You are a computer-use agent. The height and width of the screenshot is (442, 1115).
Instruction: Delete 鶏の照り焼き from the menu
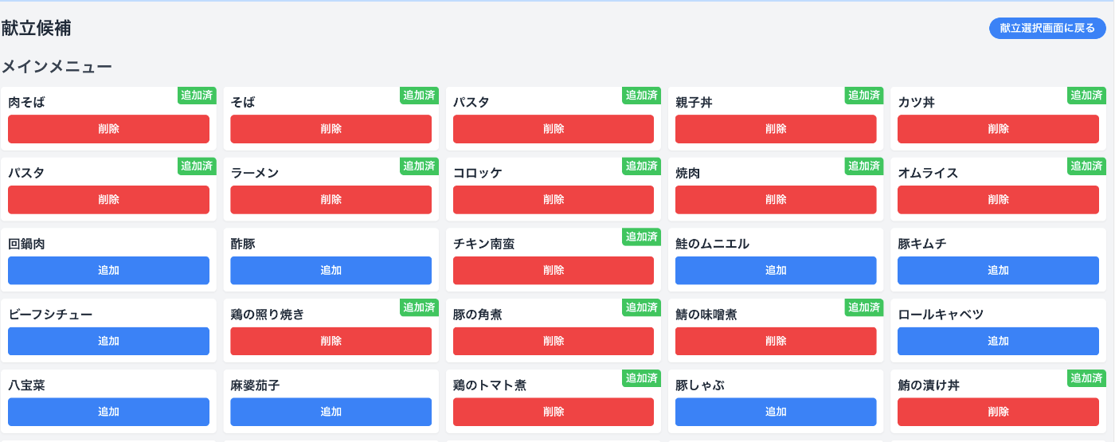(x=331, y=341)
